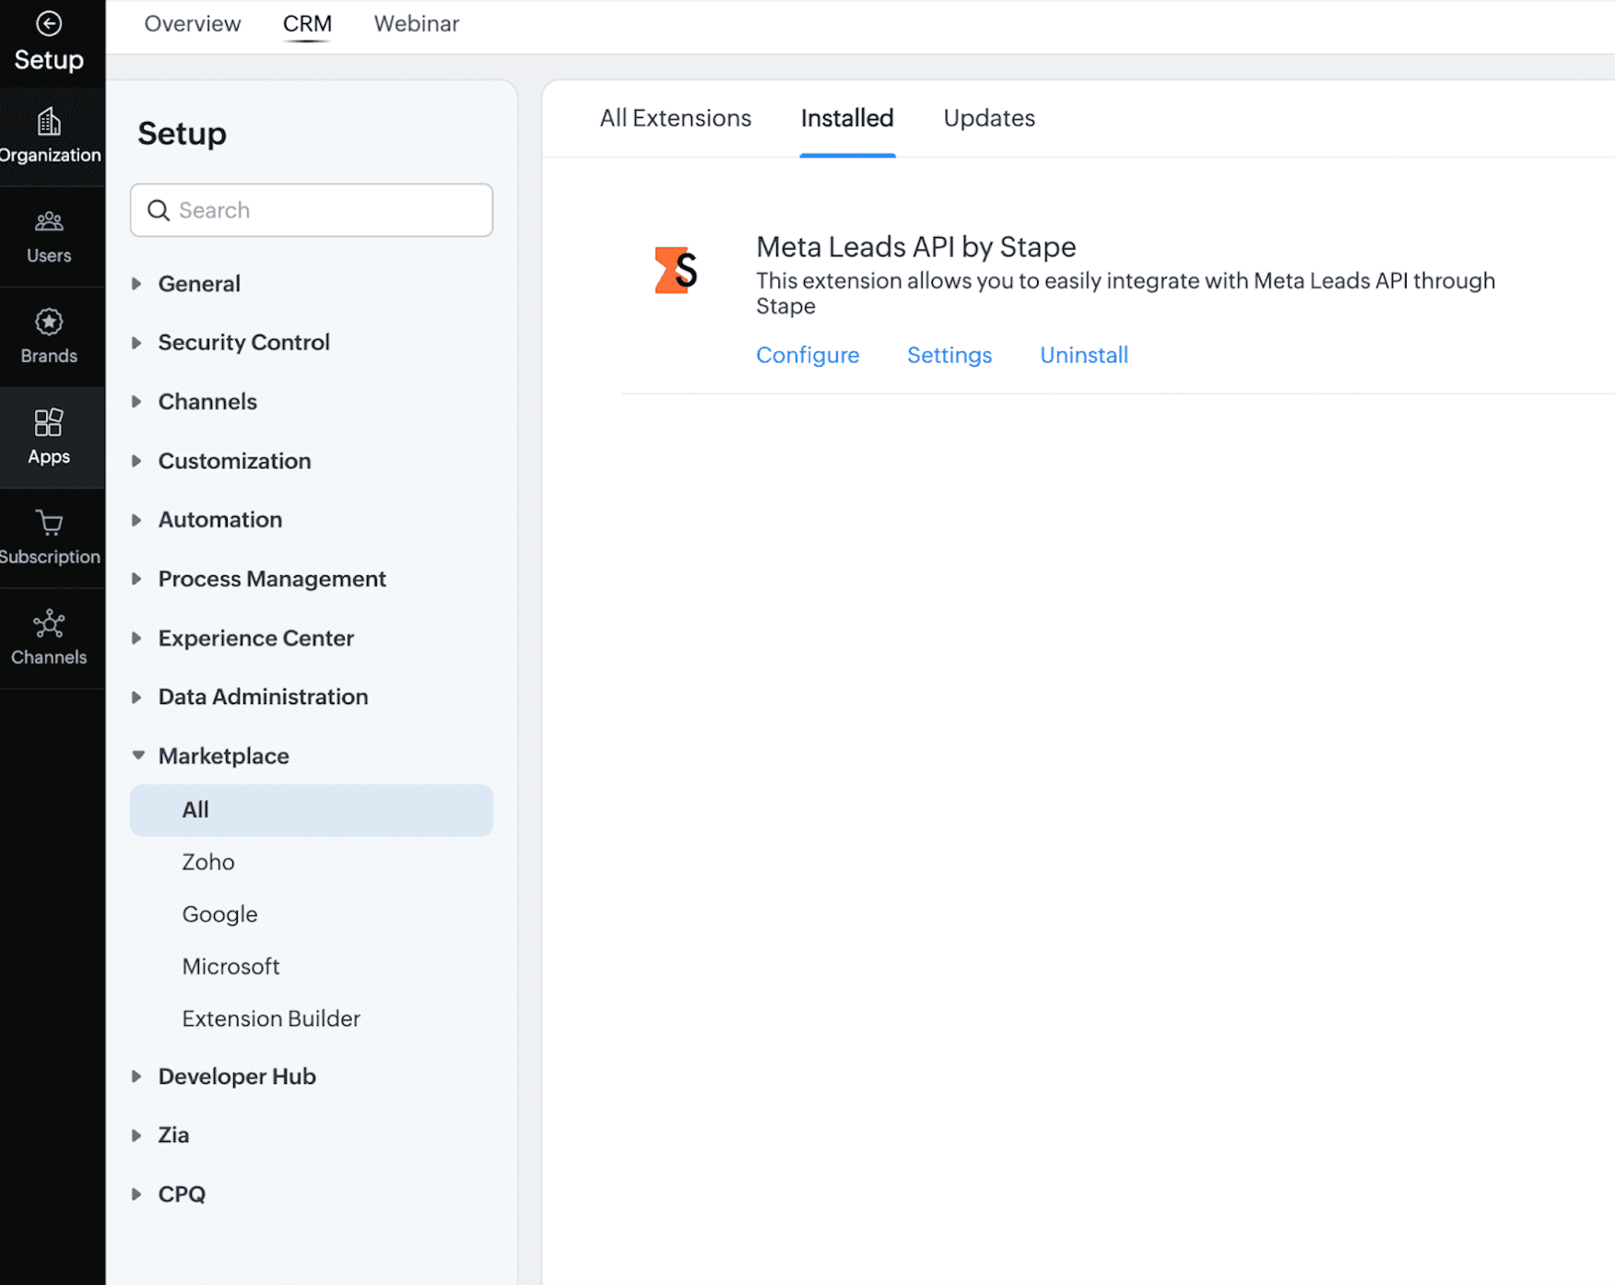Viewport: 1615px width, 1285px height.
Task: Select the Apps grid icon
Action: pyautogui.click(x=49, y=422)
